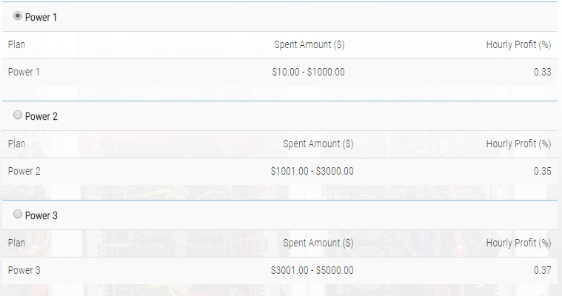
Task: Select the Power 1 radio button
Action: tap(18, 16)
